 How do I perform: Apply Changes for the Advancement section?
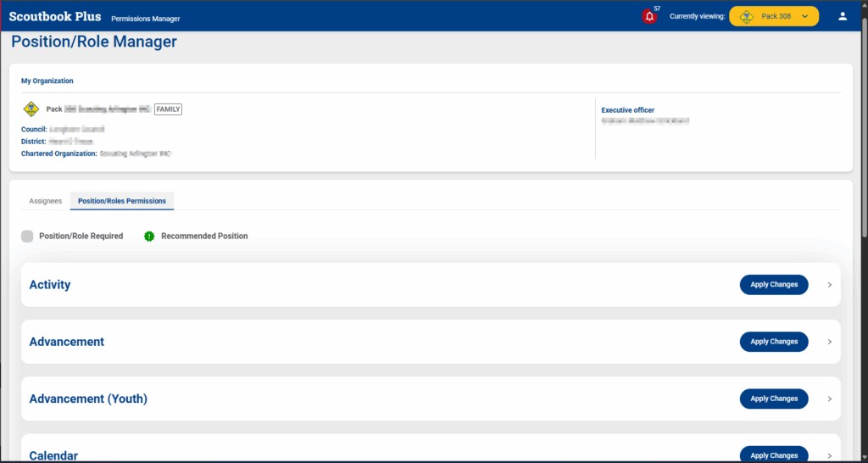[x=774, y=342]
